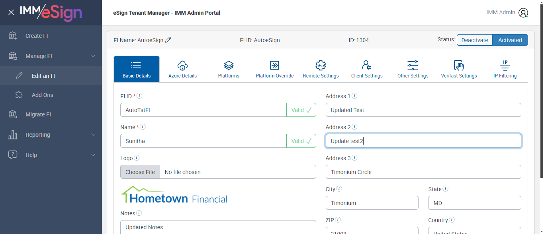The image size is (544, 234).
Task: Select the Activated status option
Action: pyautogui.click(x=510, y=40)
